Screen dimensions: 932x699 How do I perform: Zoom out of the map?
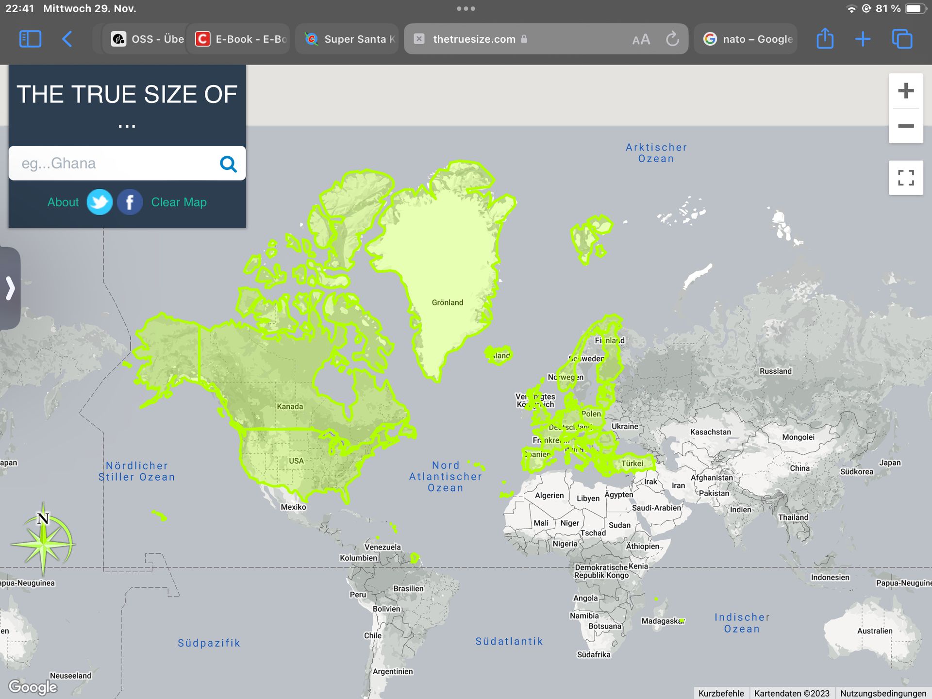tap(906, 126)
